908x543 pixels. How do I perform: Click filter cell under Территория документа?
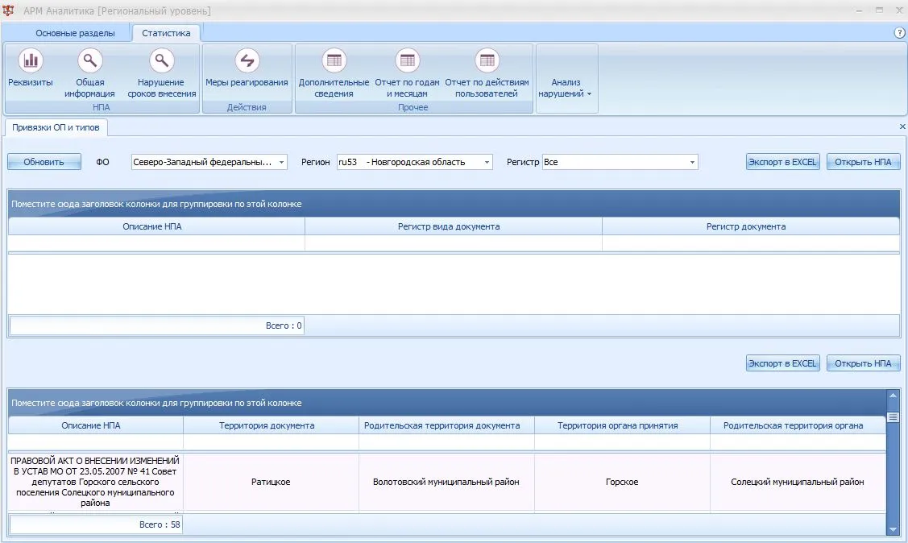coord(271,442)
